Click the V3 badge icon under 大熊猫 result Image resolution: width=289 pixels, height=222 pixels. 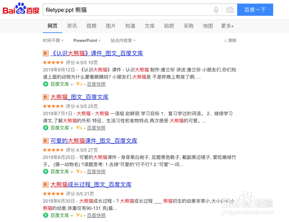79,128
